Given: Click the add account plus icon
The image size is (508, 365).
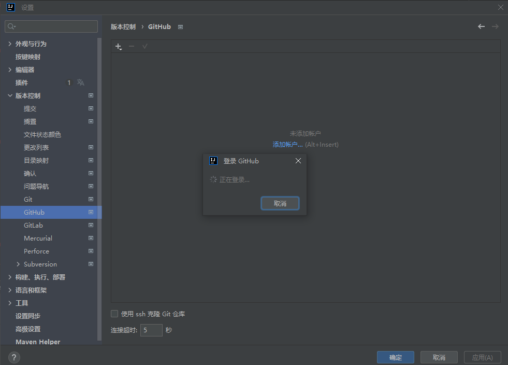Looking at the screenshot, I should coord(119,47).
